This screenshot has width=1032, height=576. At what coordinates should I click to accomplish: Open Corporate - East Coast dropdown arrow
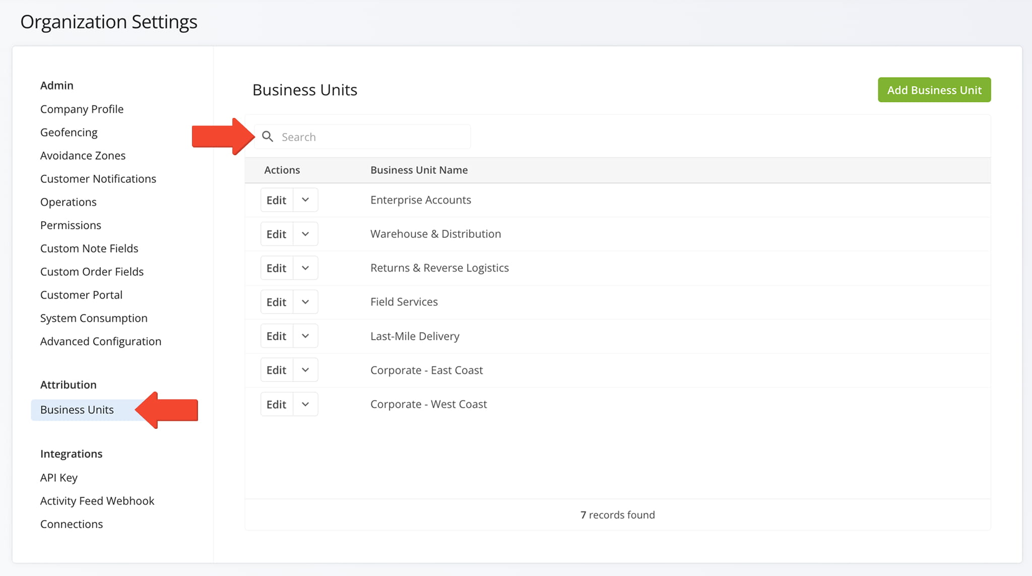click(305, 370)
